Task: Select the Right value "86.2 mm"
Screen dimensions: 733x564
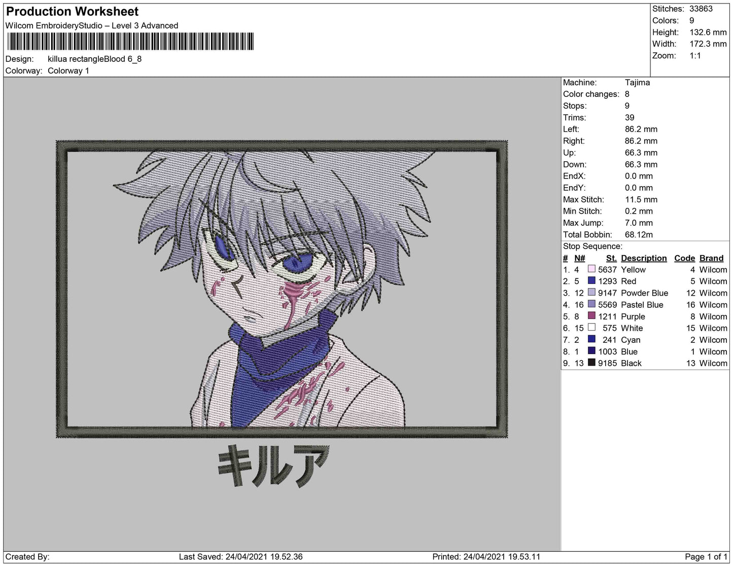Action: [641, 140]
